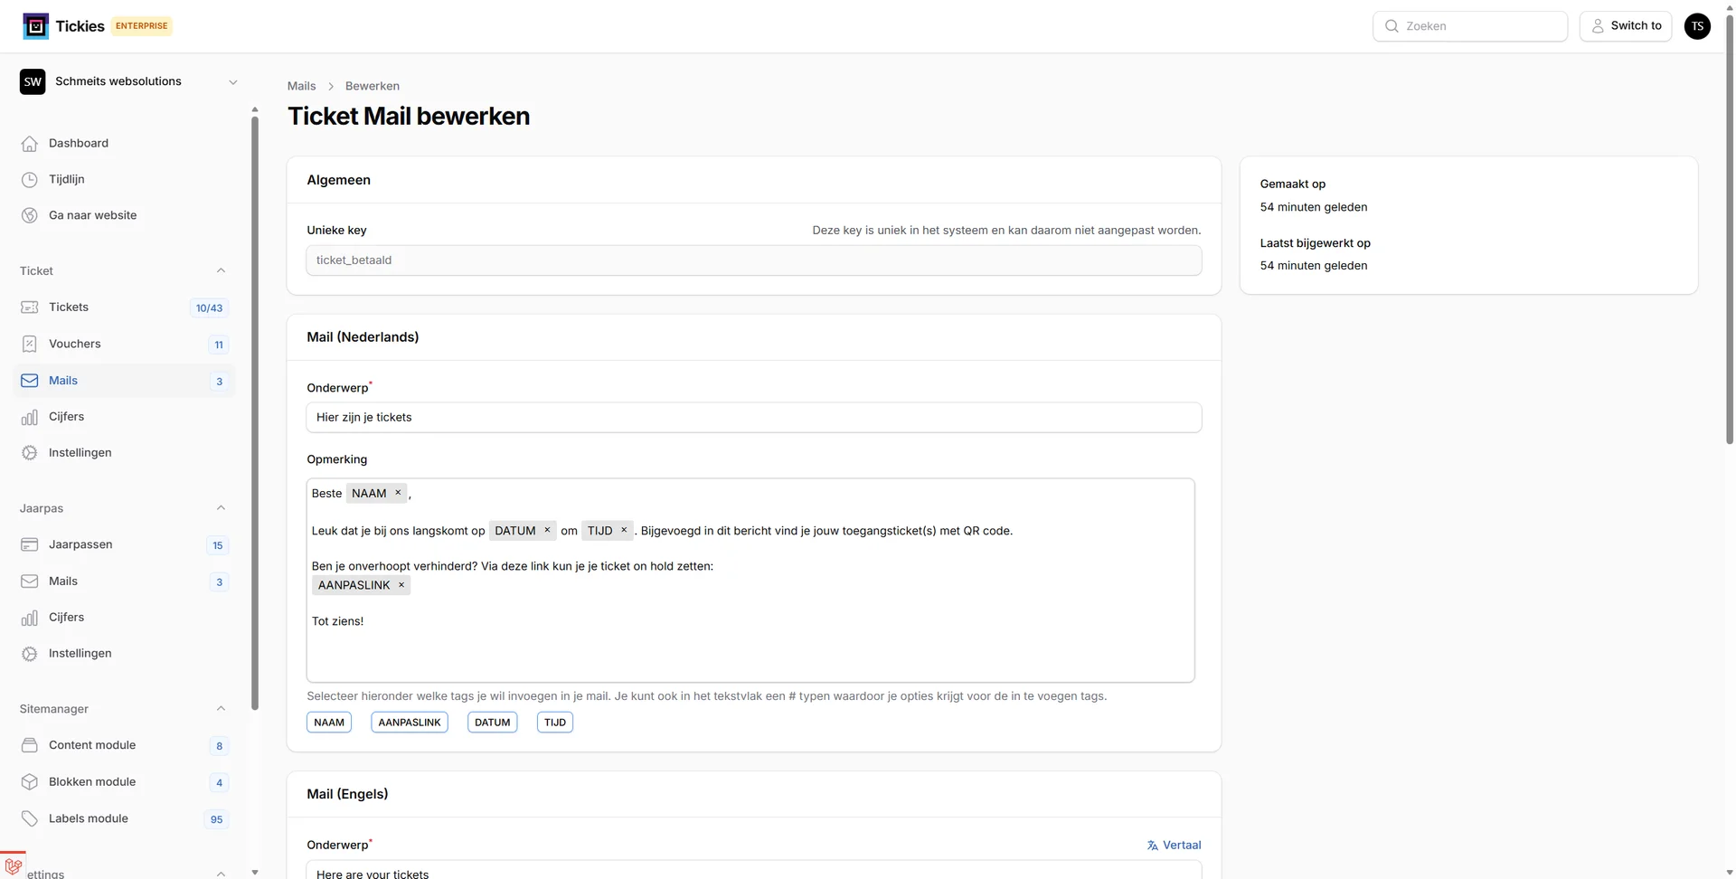
Task: Open Vouchers via its sidebar icon
Action: (30, 344)
